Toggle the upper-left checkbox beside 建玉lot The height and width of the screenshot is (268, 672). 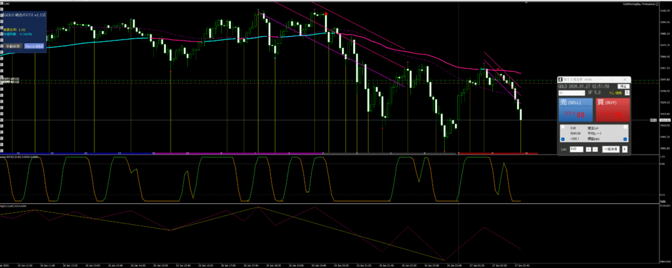click(x=562, y=128)
